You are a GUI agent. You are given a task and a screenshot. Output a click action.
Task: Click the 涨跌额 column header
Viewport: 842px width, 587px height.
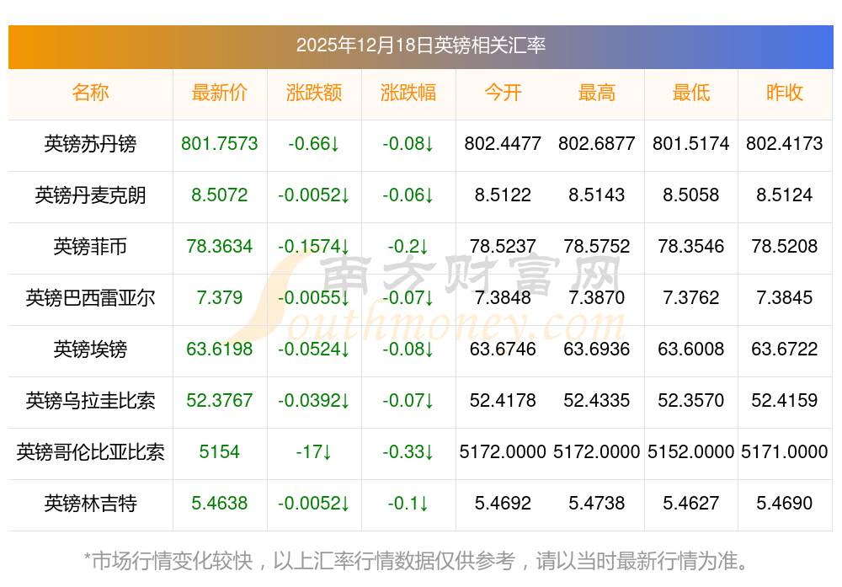(x=314, y=93)
